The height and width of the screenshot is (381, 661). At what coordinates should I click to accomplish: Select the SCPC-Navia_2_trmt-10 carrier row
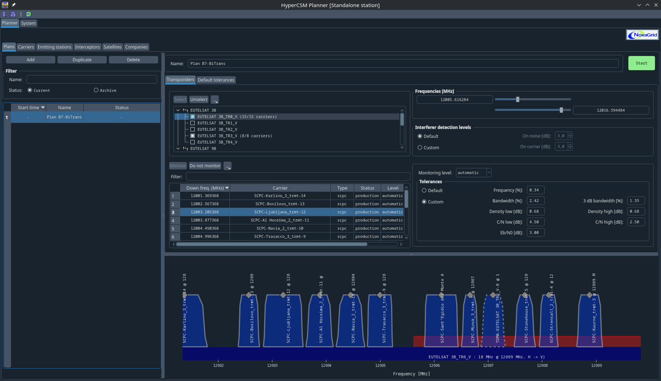(286, 229)
